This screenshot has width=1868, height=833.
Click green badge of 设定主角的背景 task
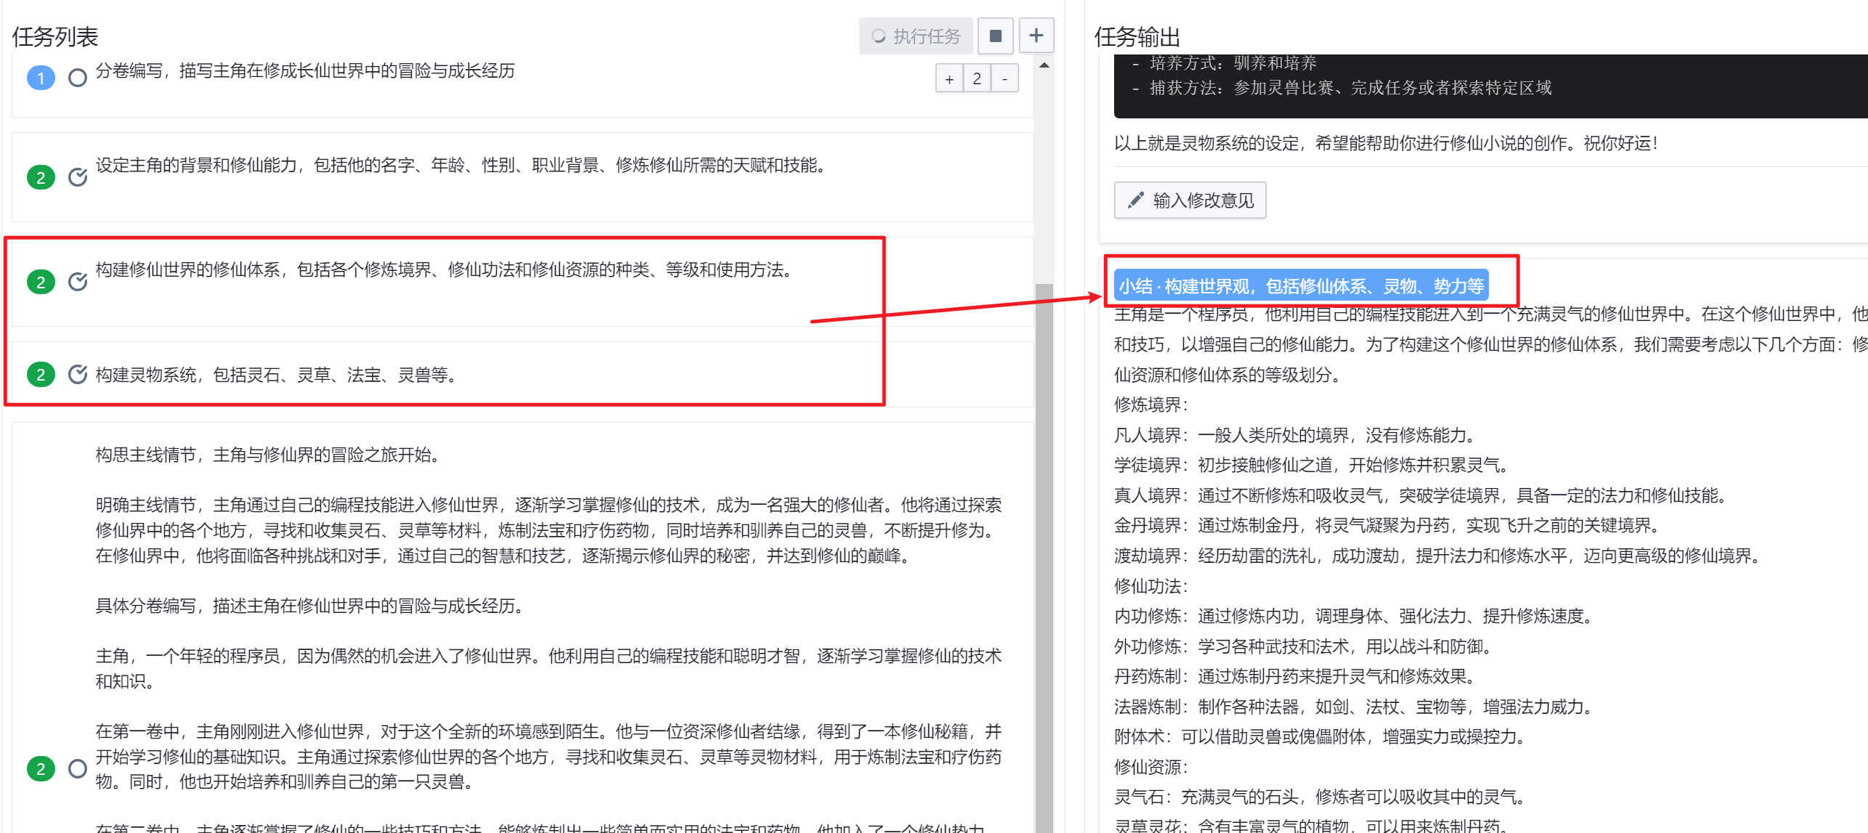coord(41,177)
